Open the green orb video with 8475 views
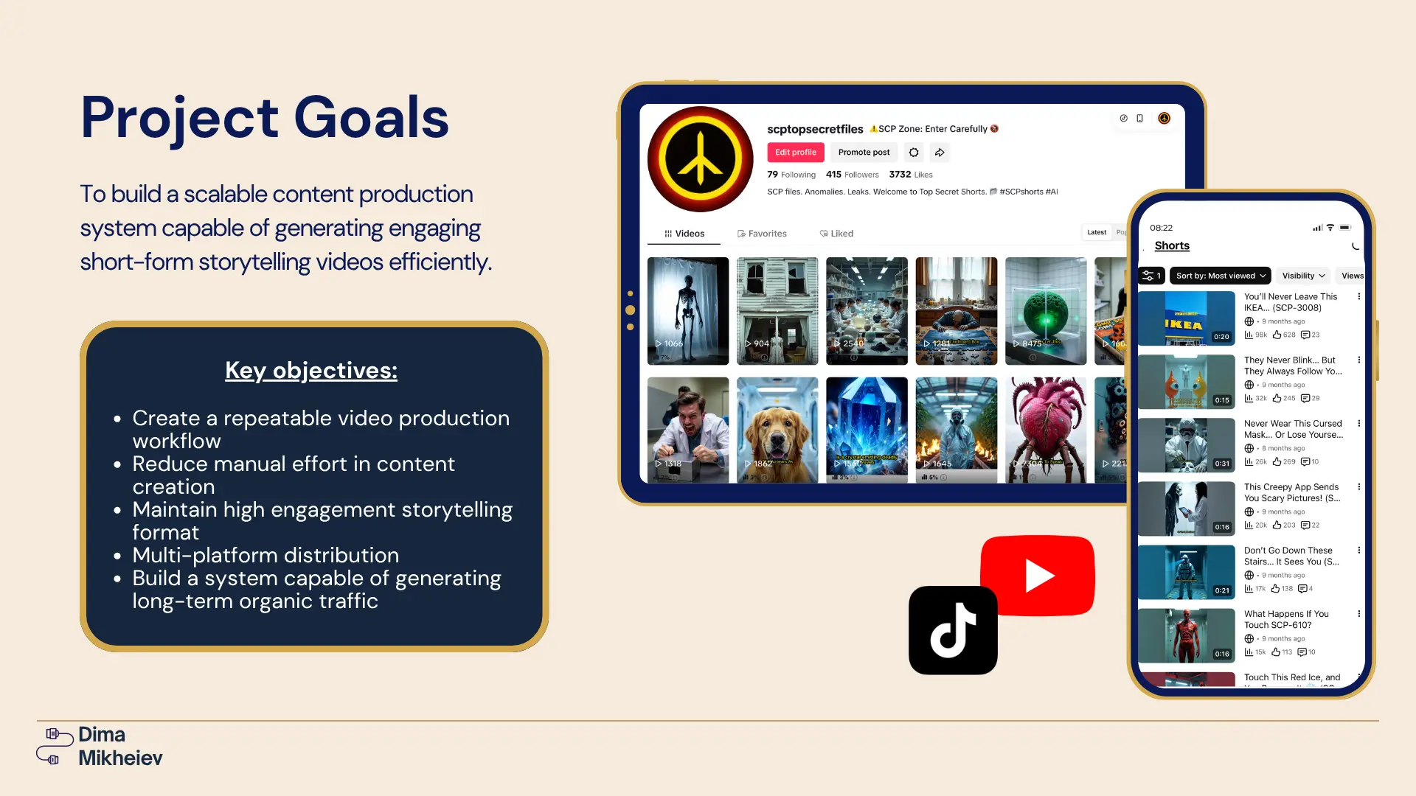 tap(1046, 311)
